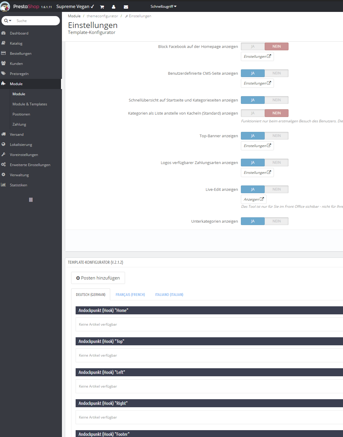Click the Posten hinzufügen button

98,278
